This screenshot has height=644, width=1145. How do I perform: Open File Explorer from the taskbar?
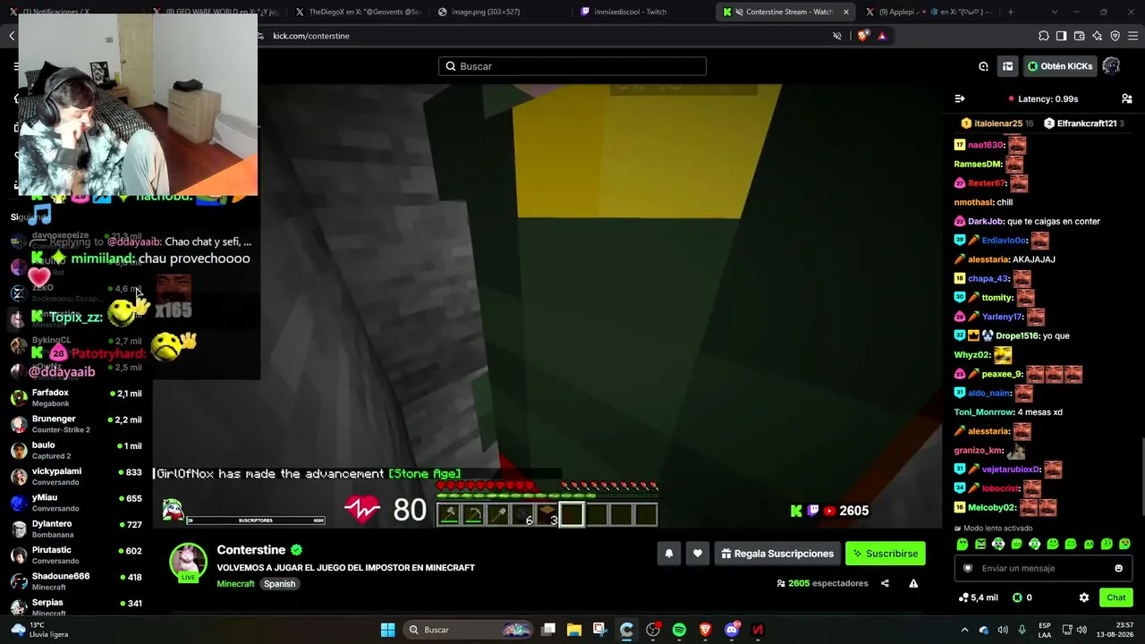[x=573, y=630]
